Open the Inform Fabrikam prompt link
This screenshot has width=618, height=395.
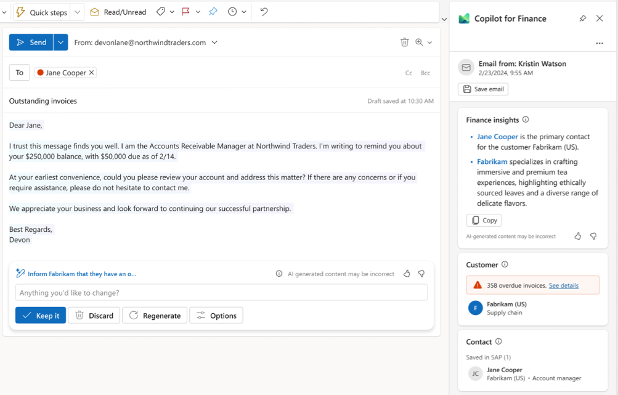click(82, 274)
